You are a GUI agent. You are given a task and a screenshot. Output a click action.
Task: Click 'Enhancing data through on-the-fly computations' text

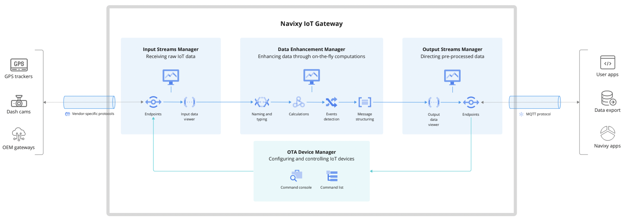point(312,56)
